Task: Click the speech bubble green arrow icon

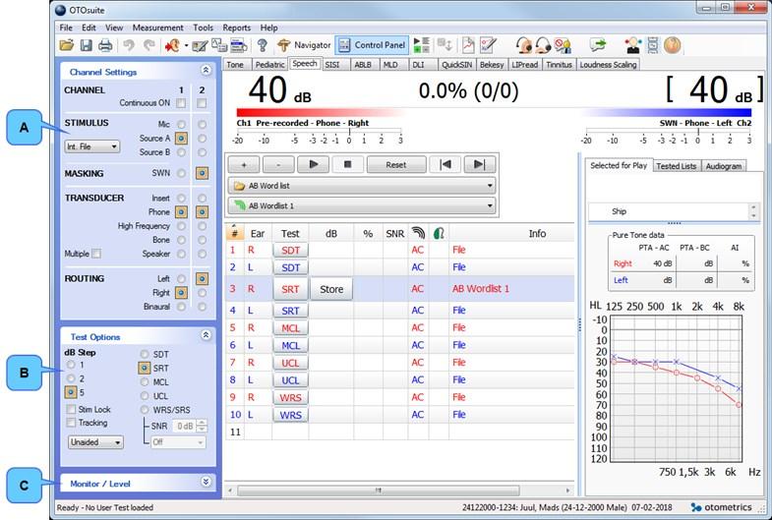Action: click(x=598, y=45)
